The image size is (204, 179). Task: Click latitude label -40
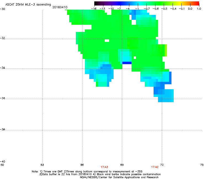pyautogui.click(x=2, y=161)
